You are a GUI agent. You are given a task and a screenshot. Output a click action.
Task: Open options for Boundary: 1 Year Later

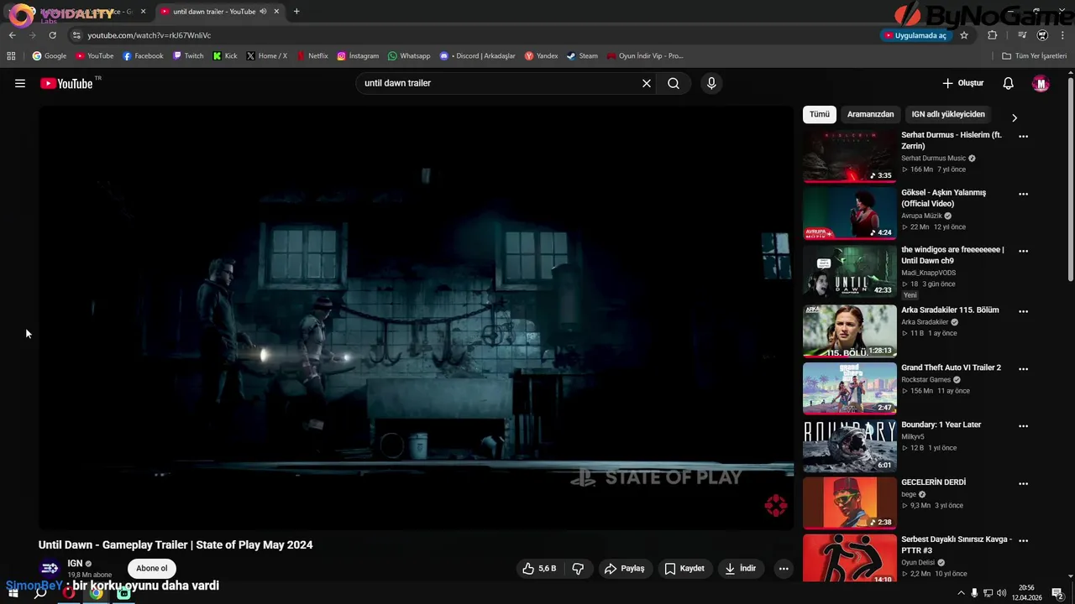tap(1023, 426)
